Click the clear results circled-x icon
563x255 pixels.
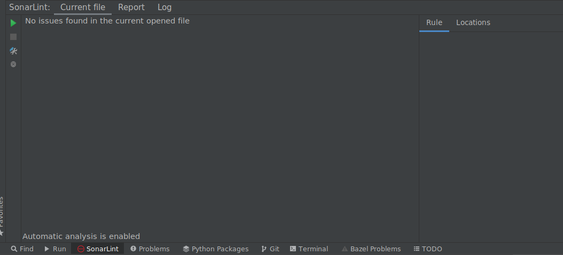pos(13,64)
